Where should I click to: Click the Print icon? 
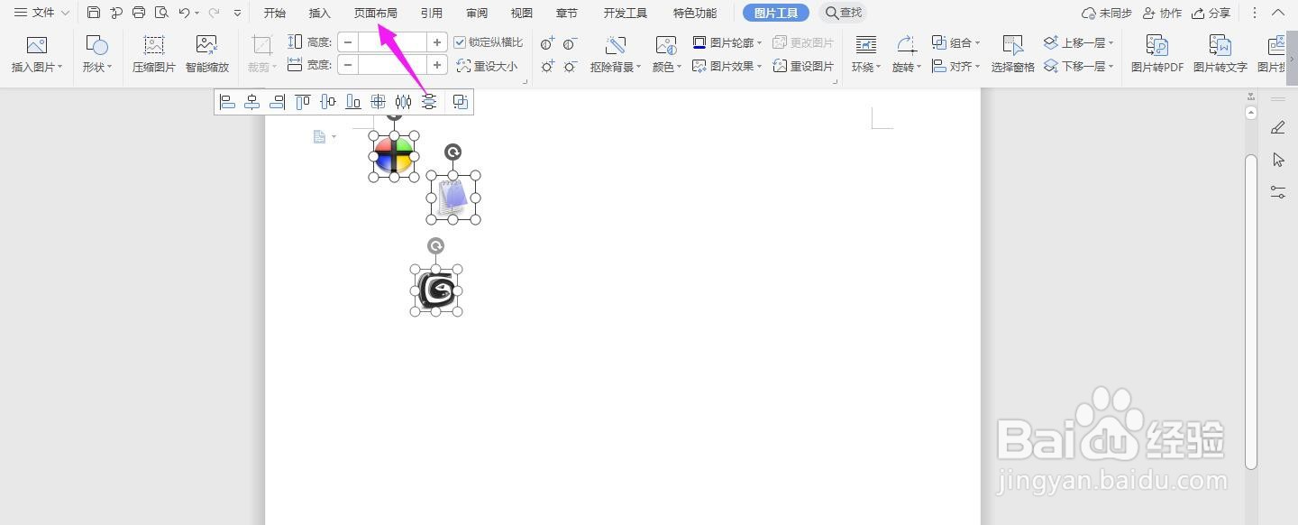point(138,13)
